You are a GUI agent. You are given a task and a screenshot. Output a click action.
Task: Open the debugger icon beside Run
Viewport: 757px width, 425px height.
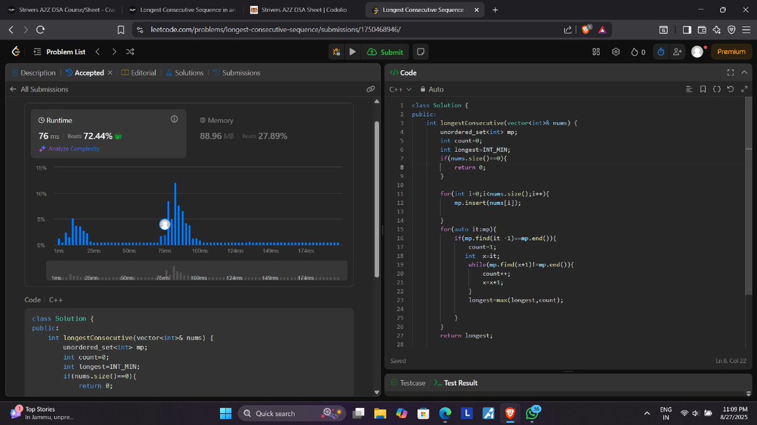tap(337, 52)
